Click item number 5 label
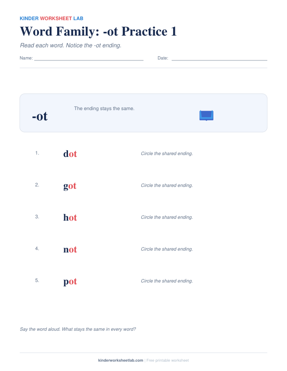This screenshot has height=371, width=287. tap(37, 281)
